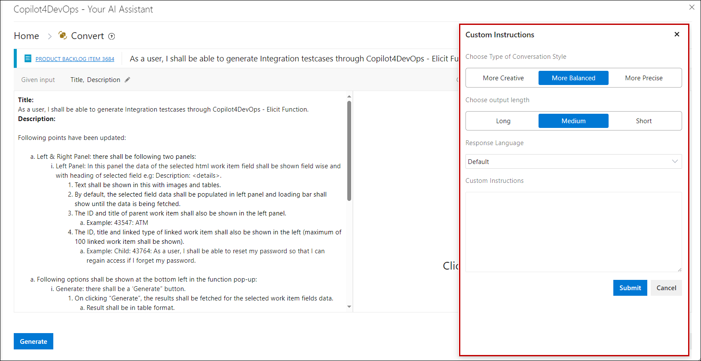The height and width of the screenshot is (361, 701).
Task: Close the Copilot4DevOps dialog window
Action: (x=692, y=7)
